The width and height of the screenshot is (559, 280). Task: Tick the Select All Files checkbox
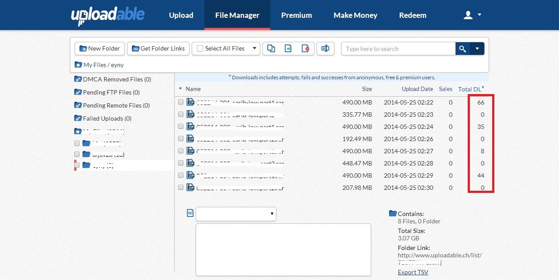(x=200, y=49)
